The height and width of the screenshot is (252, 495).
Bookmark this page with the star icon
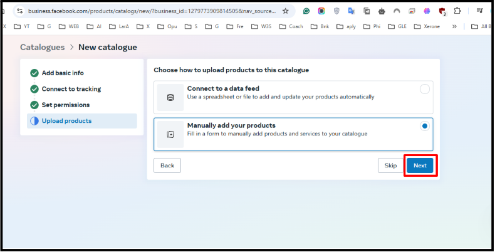[x=286, y=11]
